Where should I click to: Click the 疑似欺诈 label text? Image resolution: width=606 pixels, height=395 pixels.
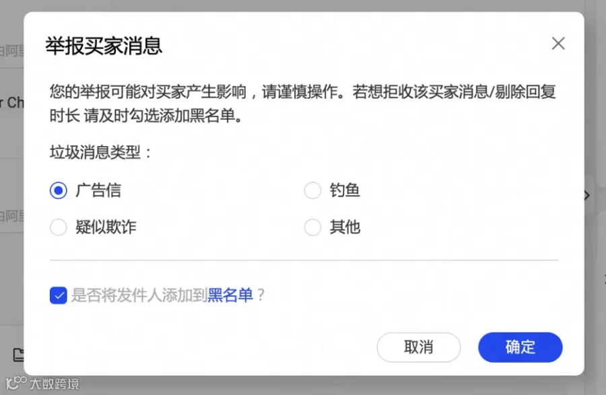pos(106,227)
